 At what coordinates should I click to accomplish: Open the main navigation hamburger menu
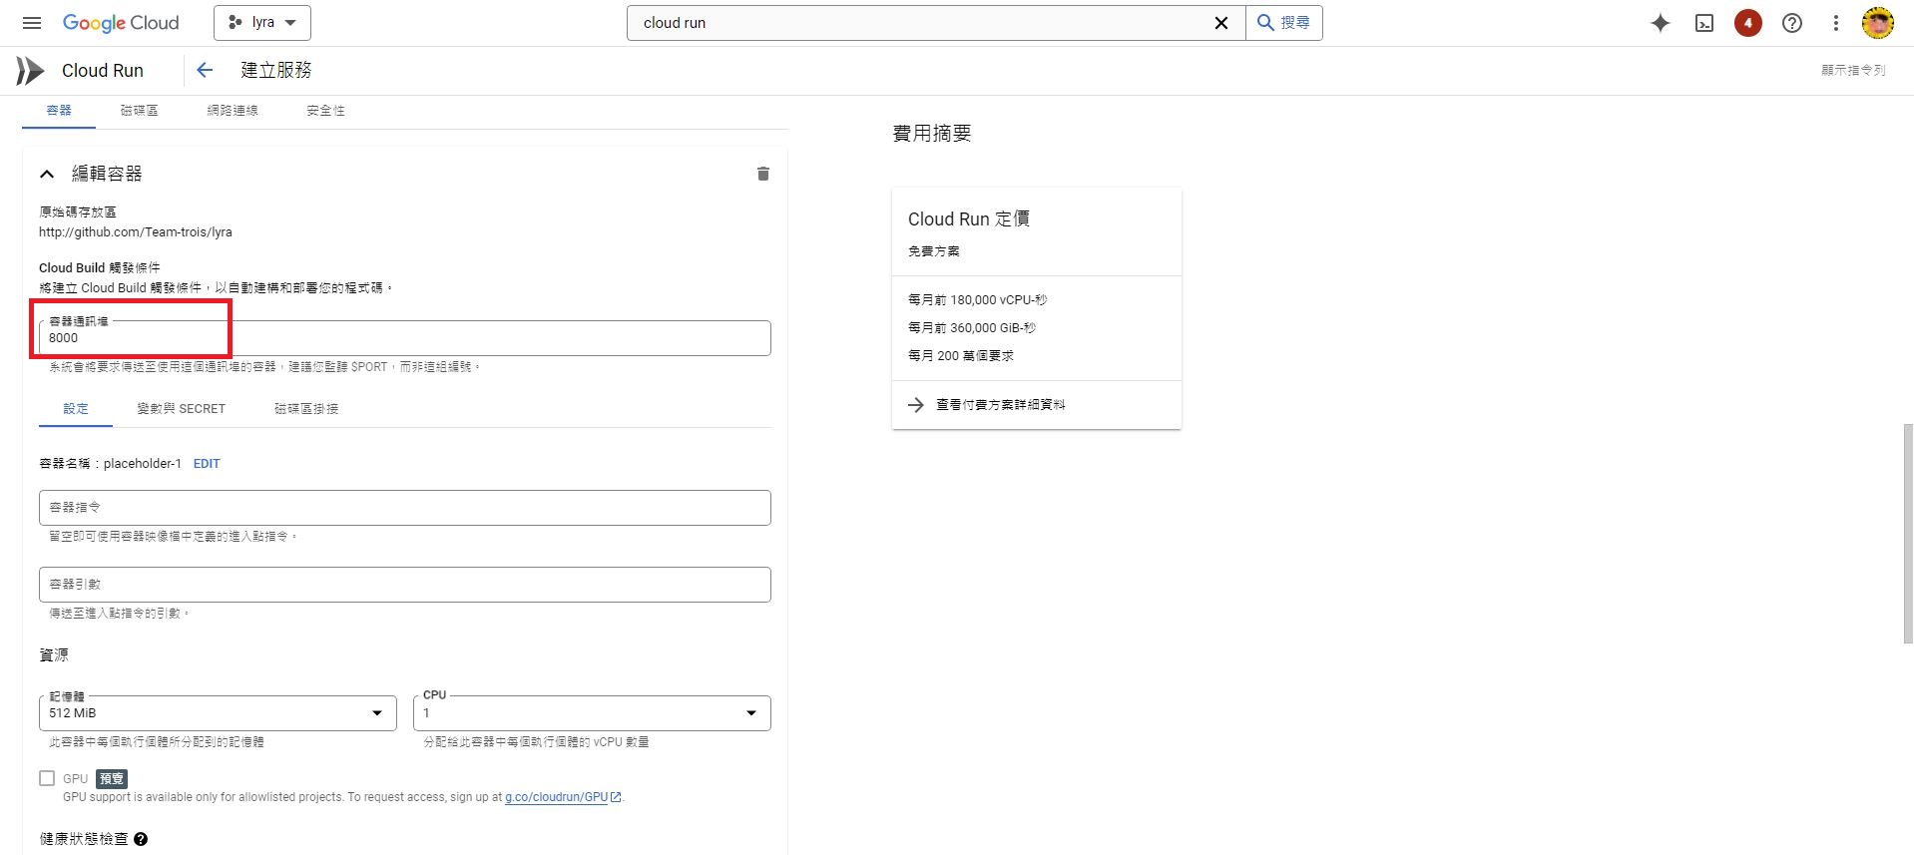[32, 23]
